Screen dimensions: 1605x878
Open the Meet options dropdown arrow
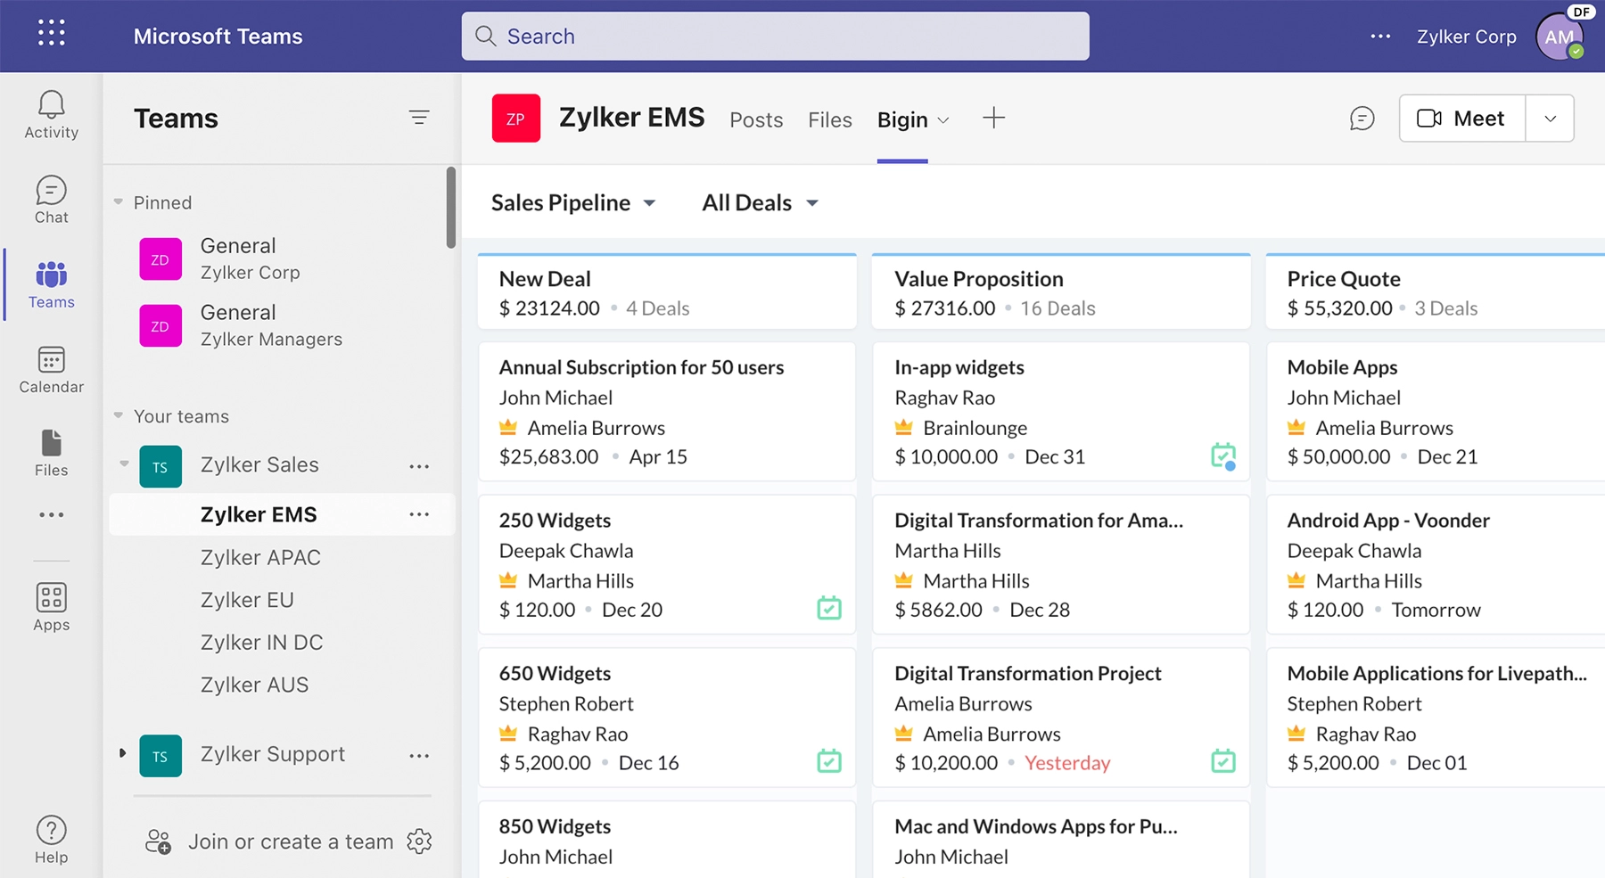1550,119
